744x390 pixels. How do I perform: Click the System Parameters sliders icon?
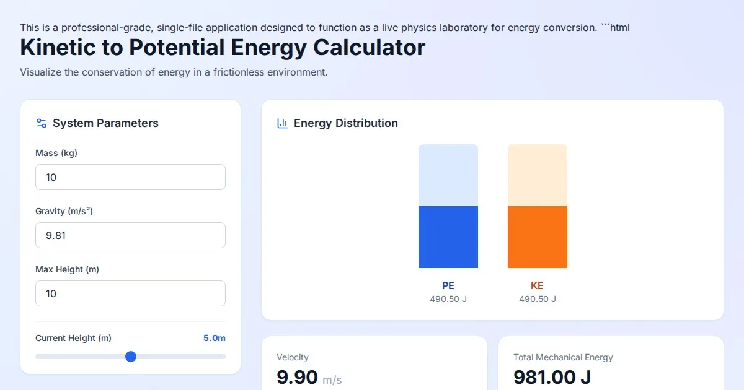pyautogui.click(x=42, y=123)
